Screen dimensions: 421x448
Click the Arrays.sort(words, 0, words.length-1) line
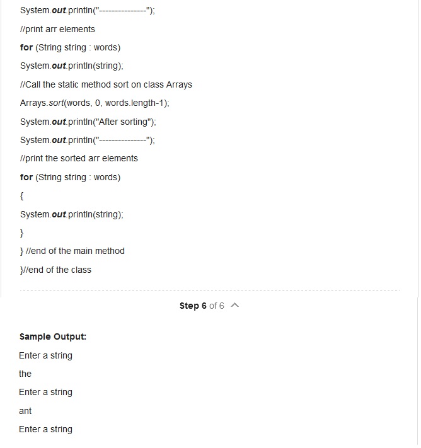[95, 103]
